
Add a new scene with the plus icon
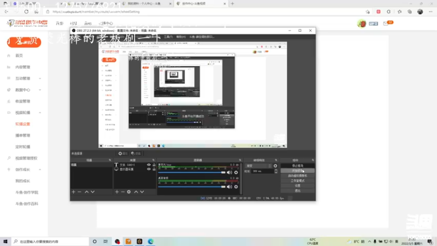[x=74, y=192]
